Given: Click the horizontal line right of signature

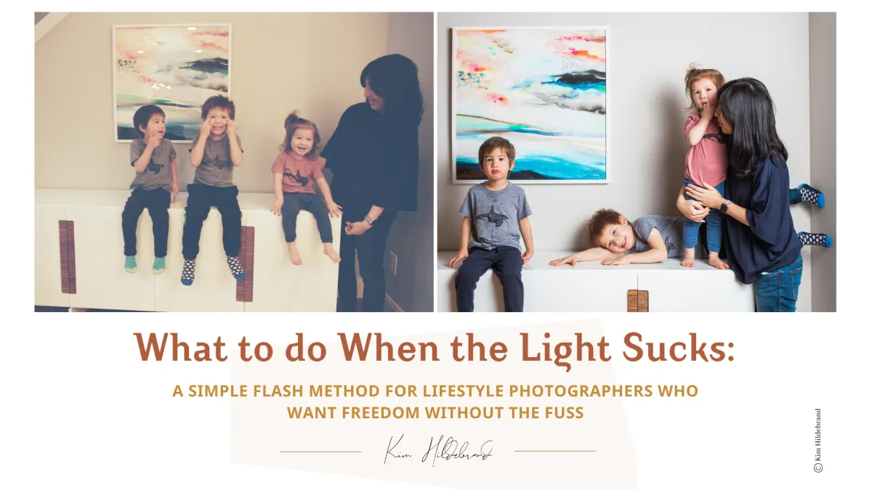Looking at the screenshot, I should (554, 452).
